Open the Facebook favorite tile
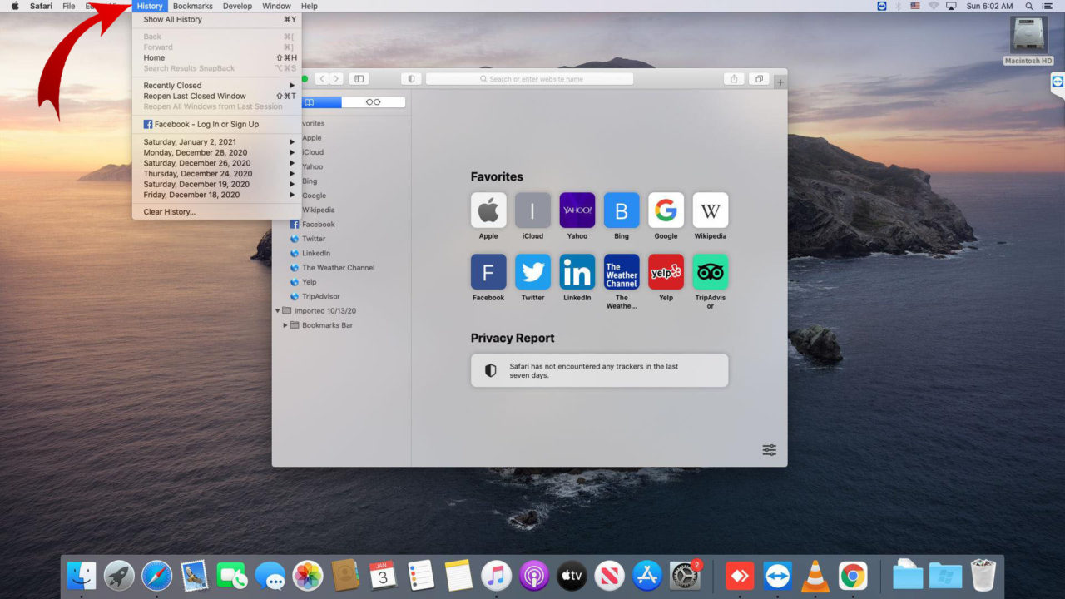Viewport: 1065px width, 599px height. pyautogui.click(x=488, y=272)
